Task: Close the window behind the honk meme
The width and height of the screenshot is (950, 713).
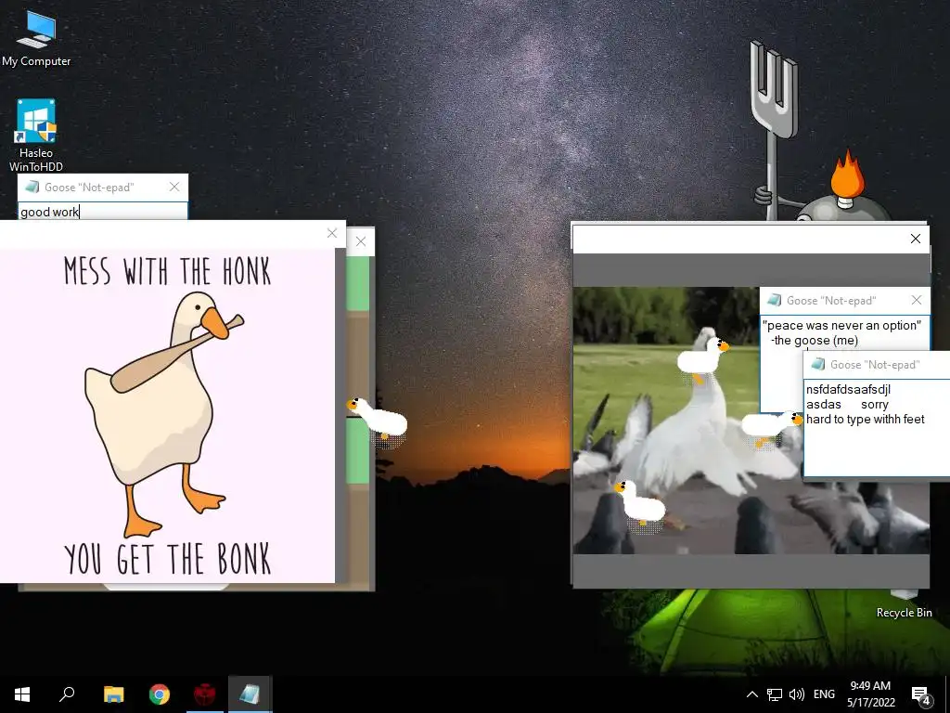Action: click(x=361, y=241)
